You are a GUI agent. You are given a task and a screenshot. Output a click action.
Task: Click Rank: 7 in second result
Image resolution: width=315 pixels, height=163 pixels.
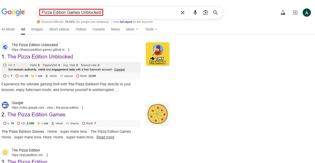click(x=89, y=123)
